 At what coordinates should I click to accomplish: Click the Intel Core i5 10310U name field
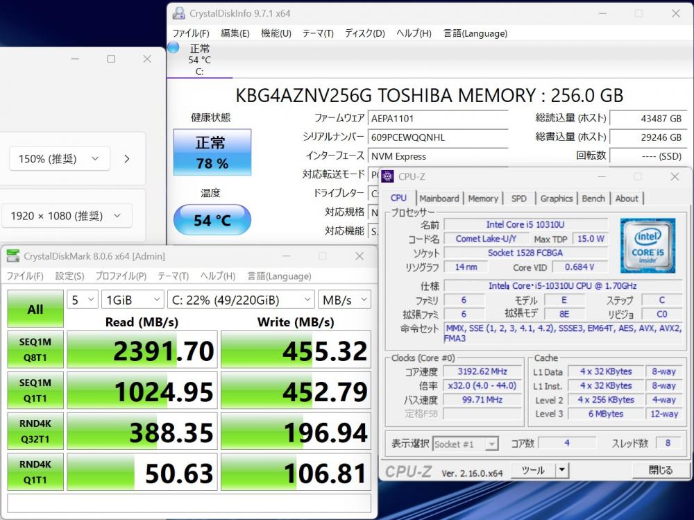point(525,224)
